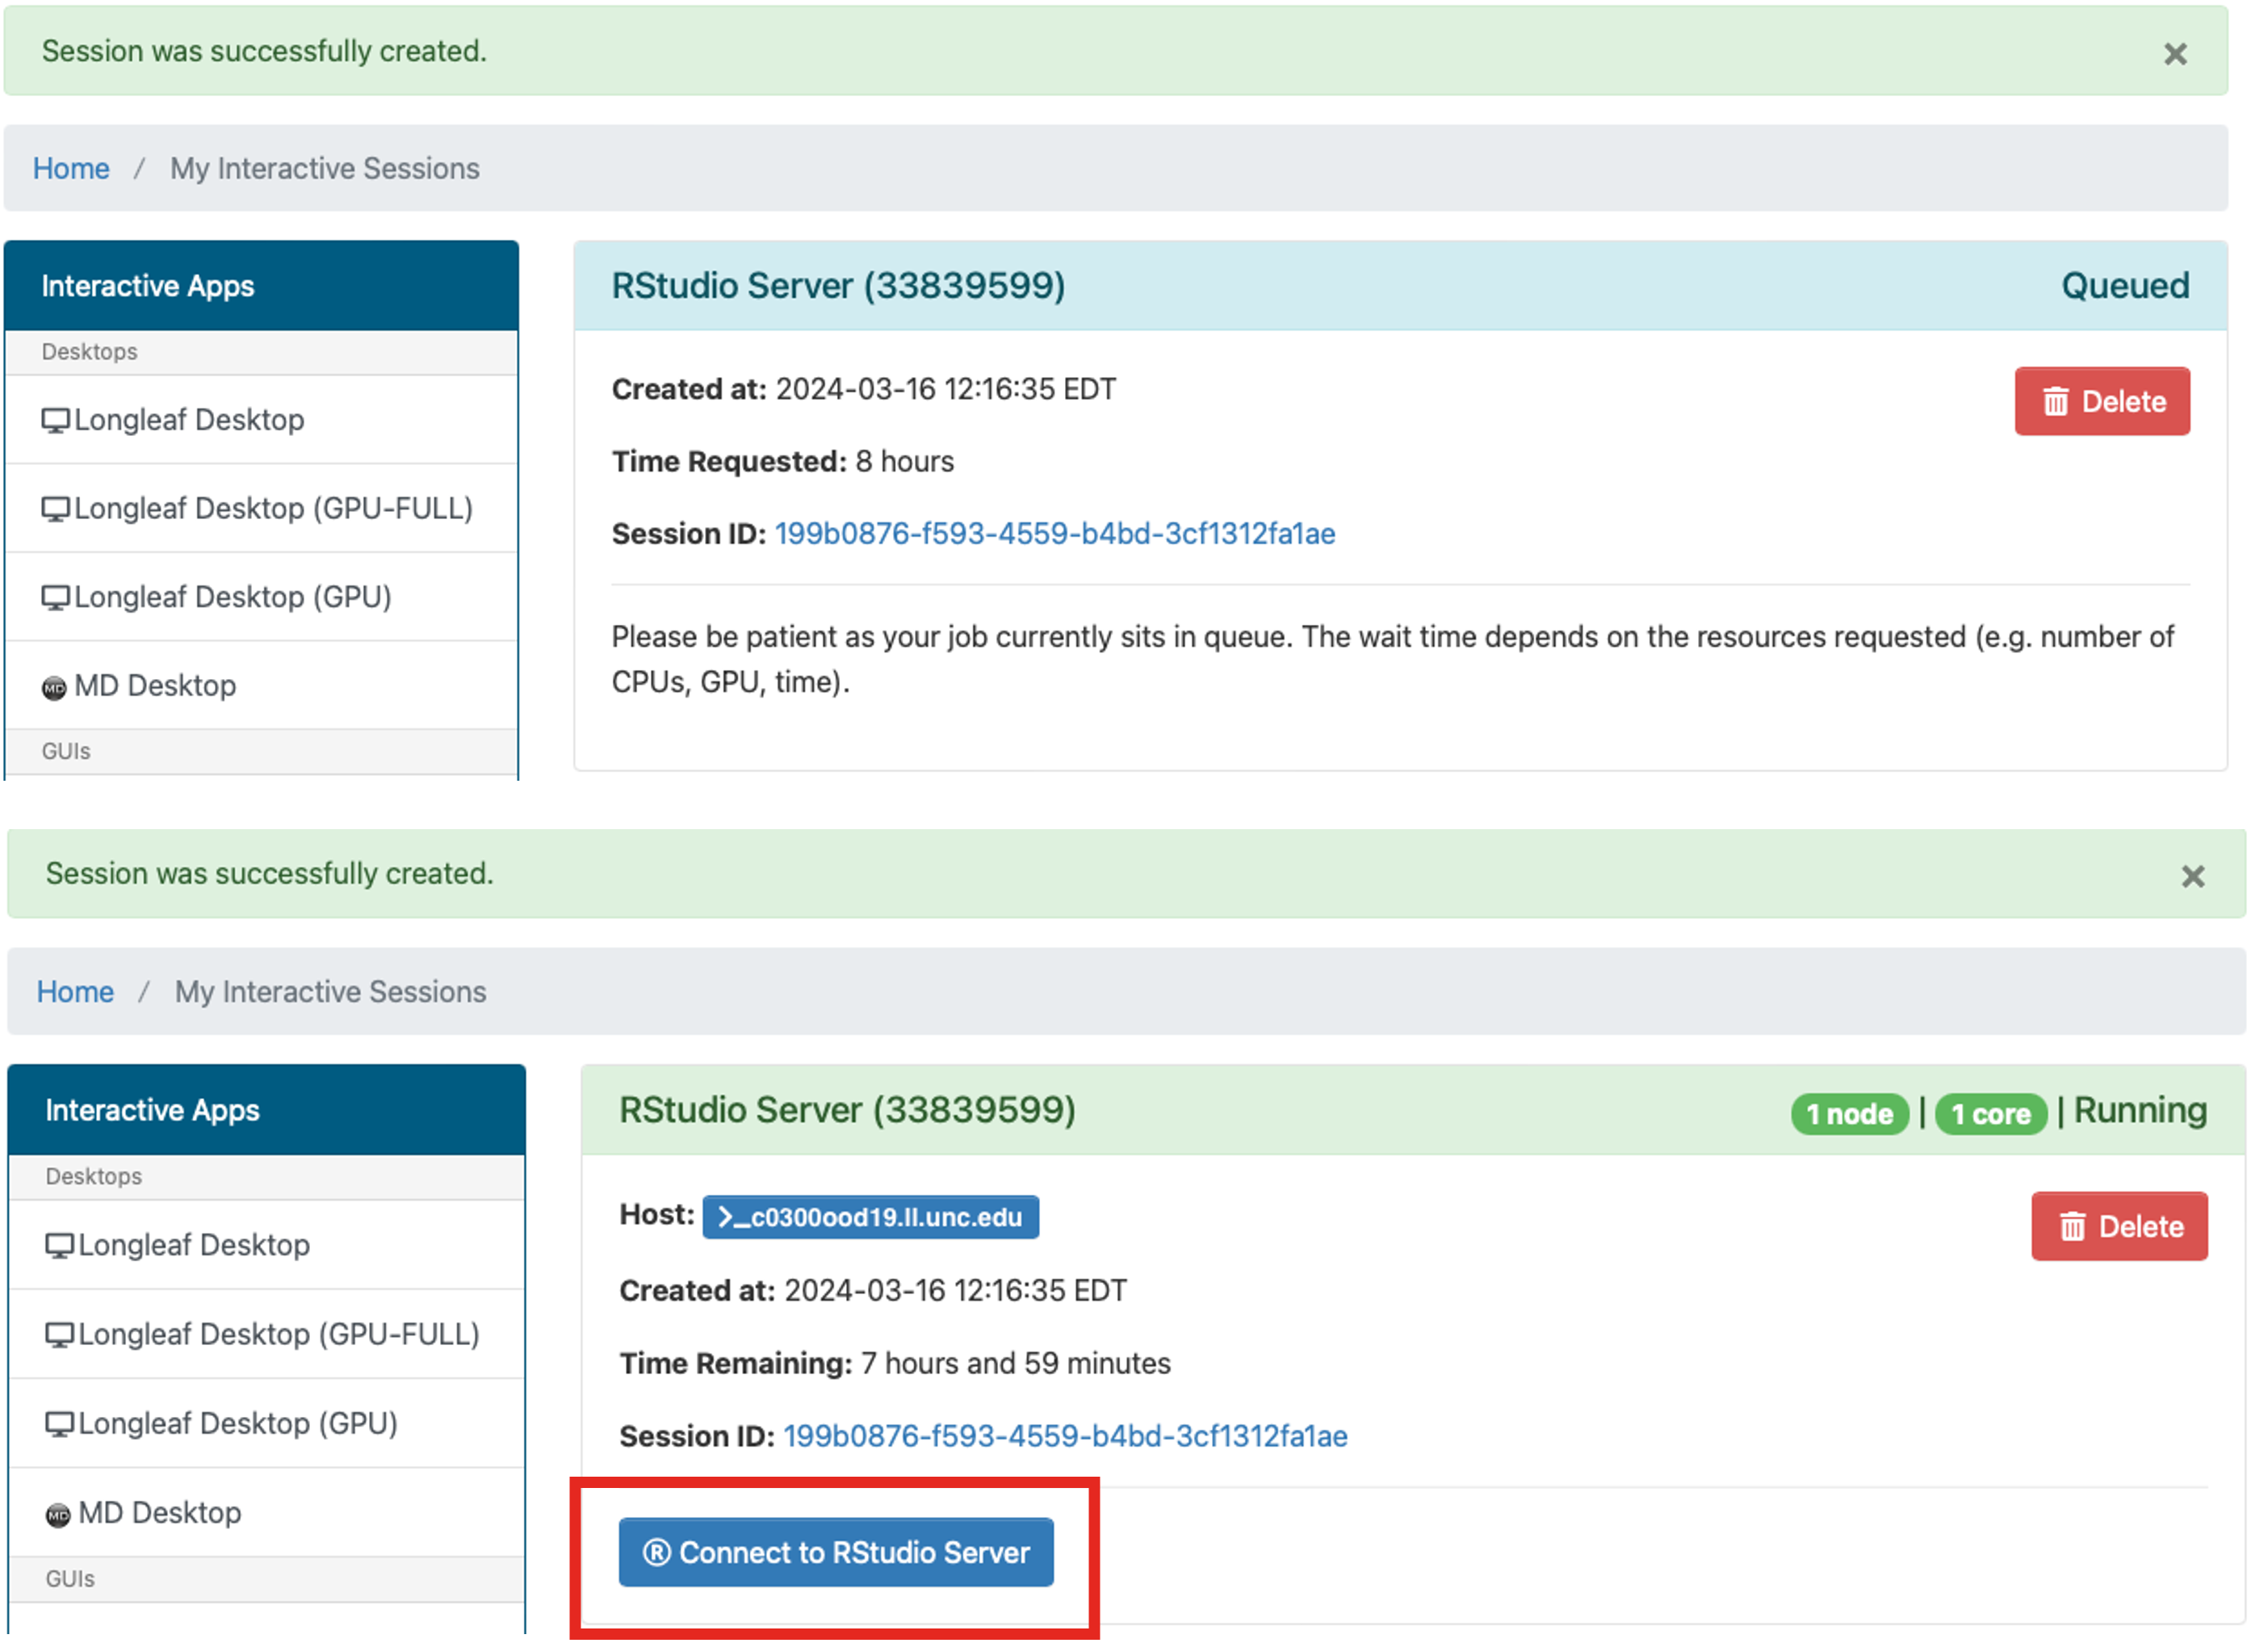Click the monitor icon of Longleaf Desktop on the Queued page
Screen dimensions: 2268x1643
point(56,421)
